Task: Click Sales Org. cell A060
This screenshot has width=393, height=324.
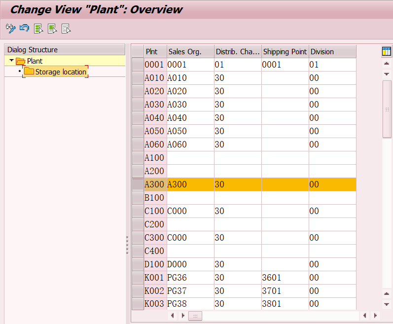Action: click(190, 144)
